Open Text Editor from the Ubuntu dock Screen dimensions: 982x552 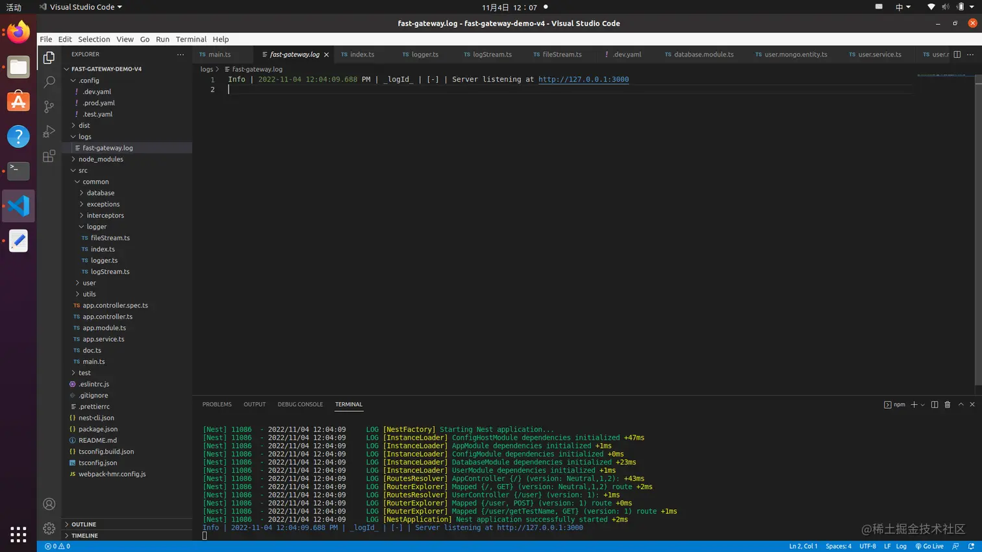[18, 241]
